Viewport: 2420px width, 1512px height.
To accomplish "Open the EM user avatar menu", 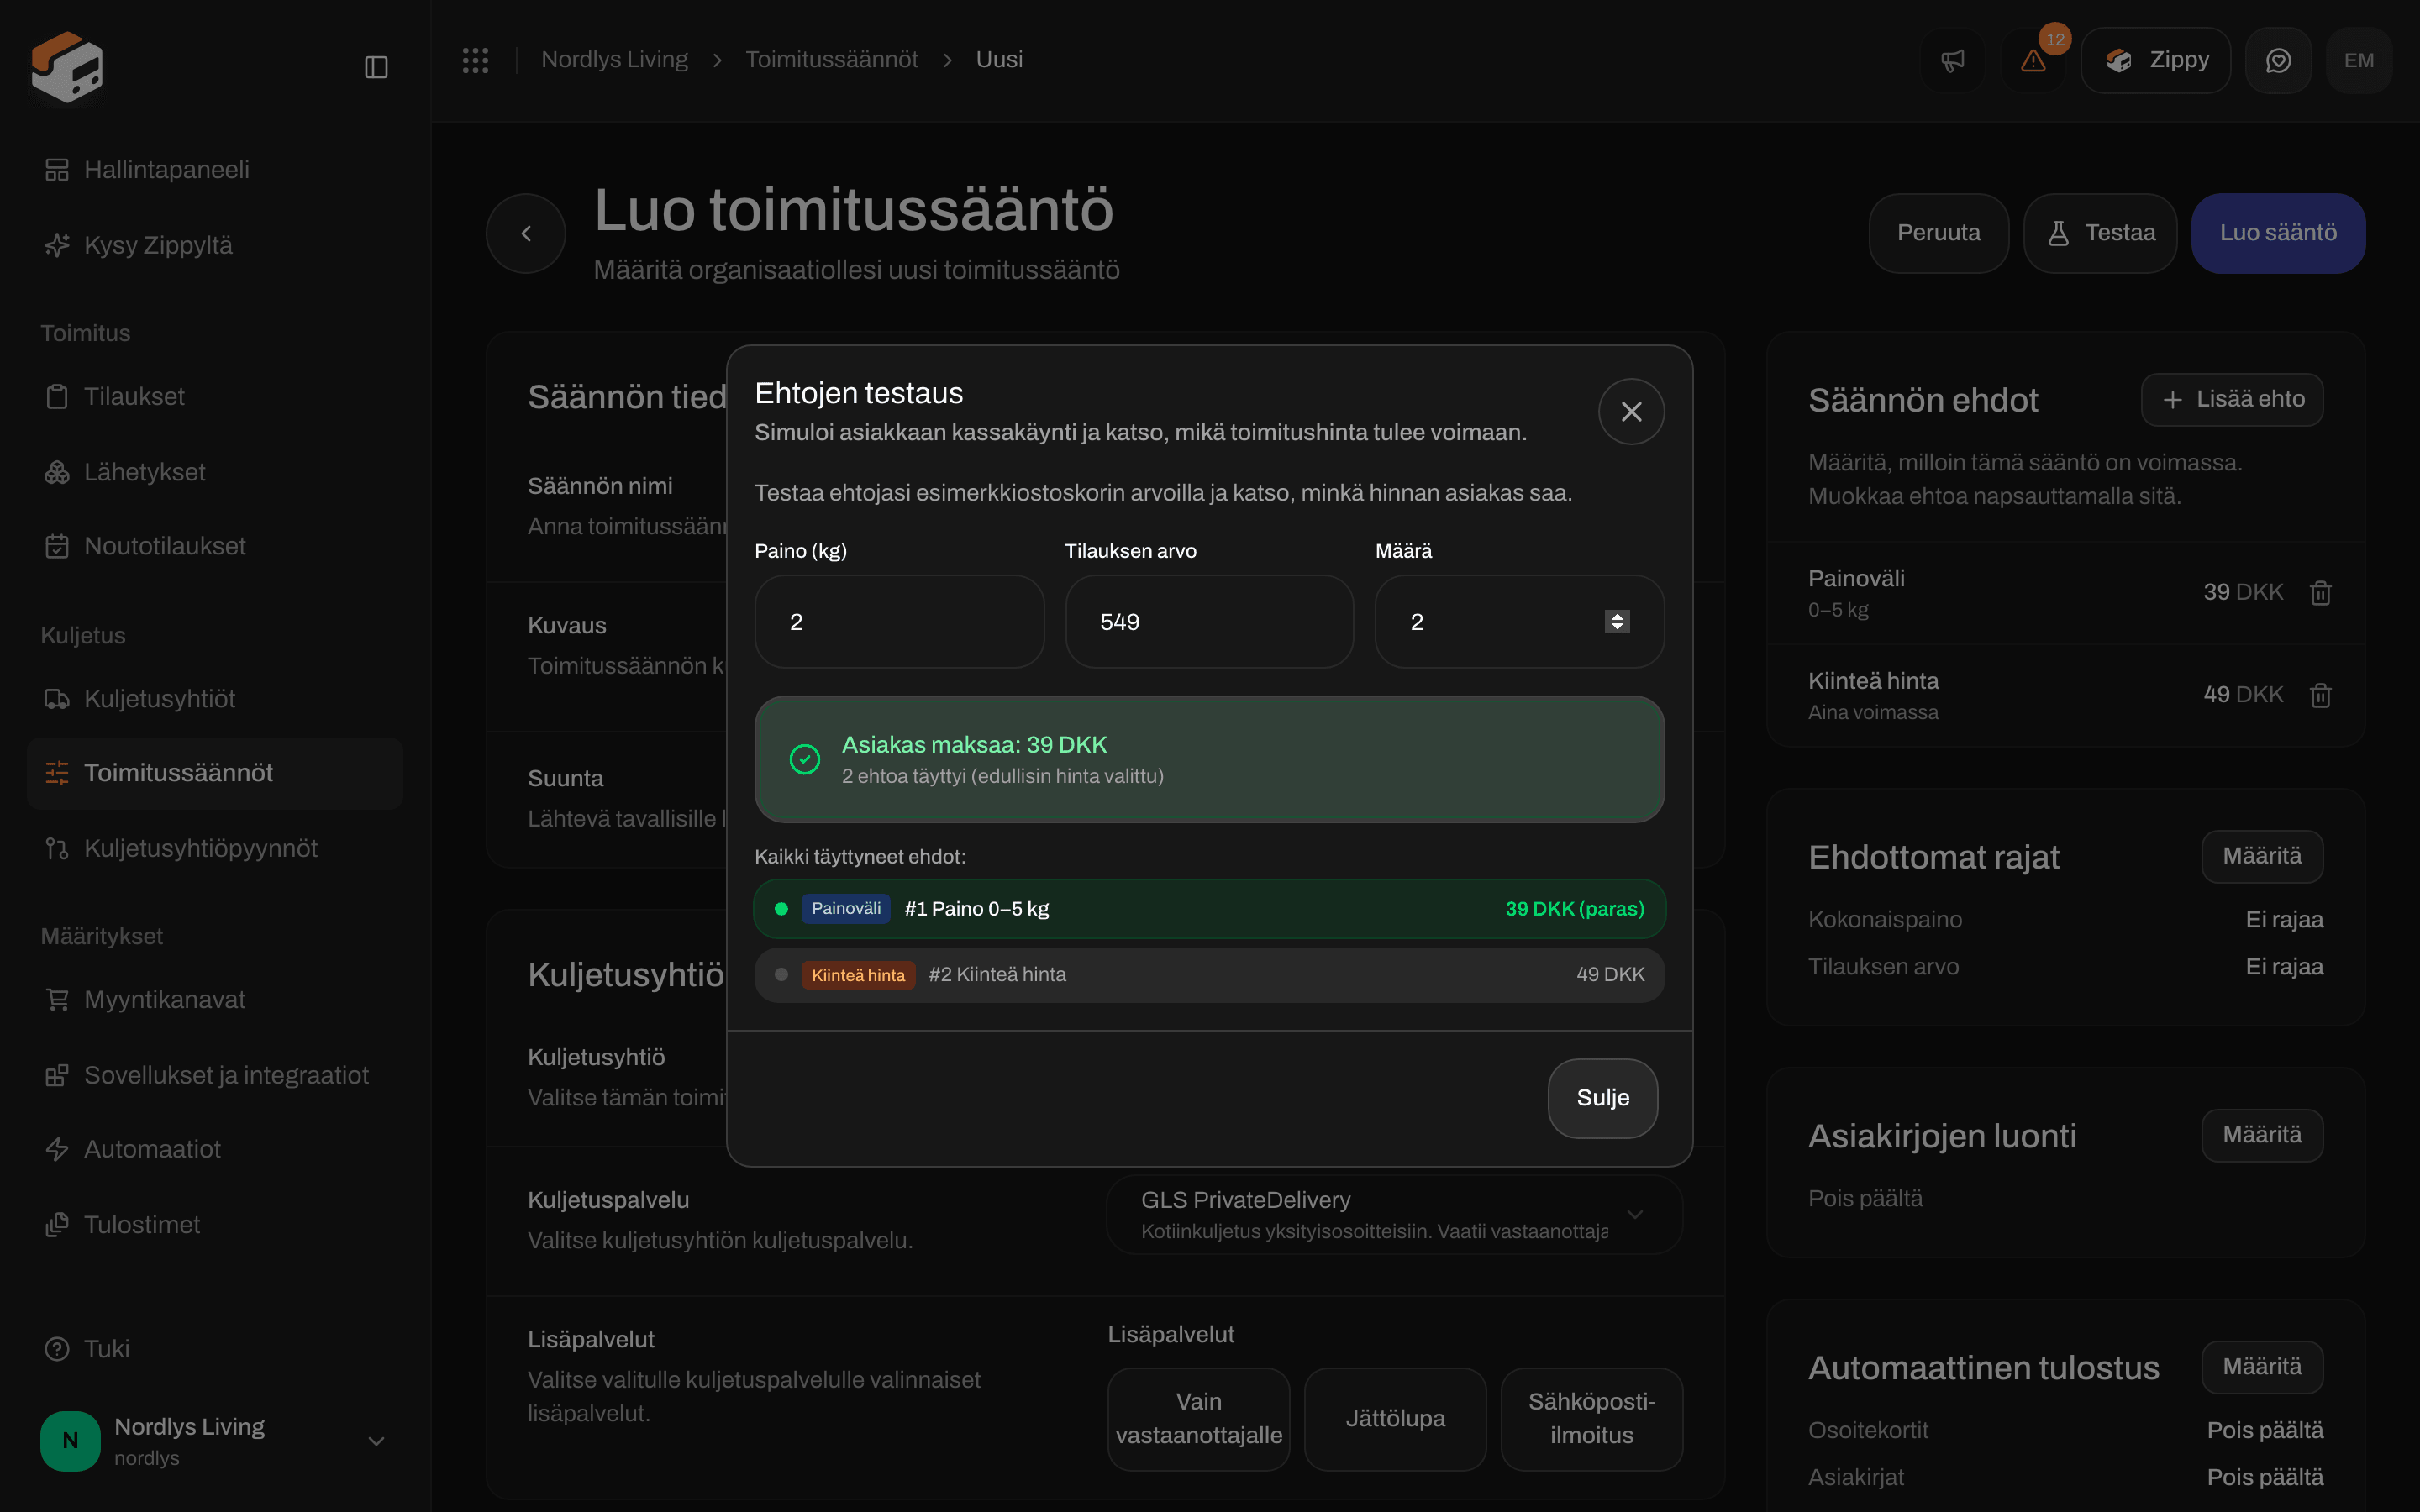I will coord(2359,60).
